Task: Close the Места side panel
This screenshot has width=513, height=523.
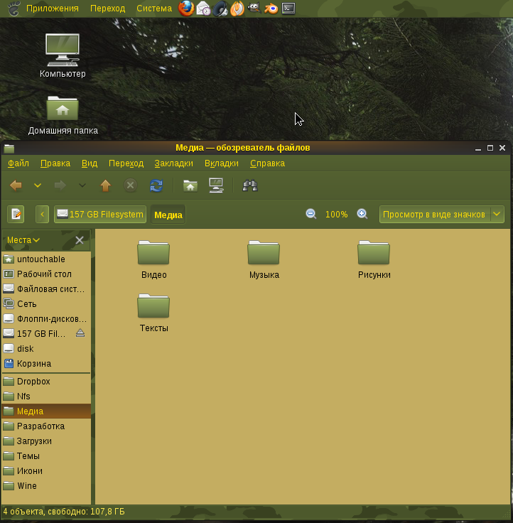Action: coord(80,240)
